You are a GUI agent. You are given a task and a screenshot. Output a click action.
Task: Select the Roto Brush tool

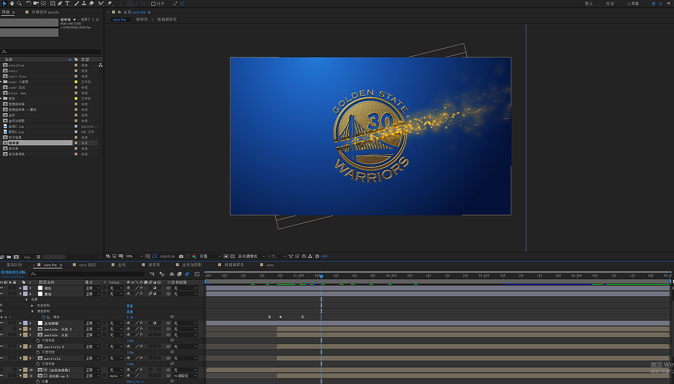point(102,3)
